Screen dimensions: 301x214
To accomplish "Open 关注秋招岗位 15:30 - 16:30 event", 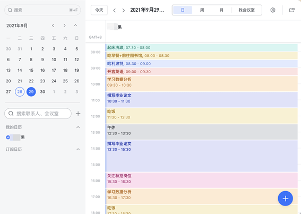I will click(x=202, y=180).
